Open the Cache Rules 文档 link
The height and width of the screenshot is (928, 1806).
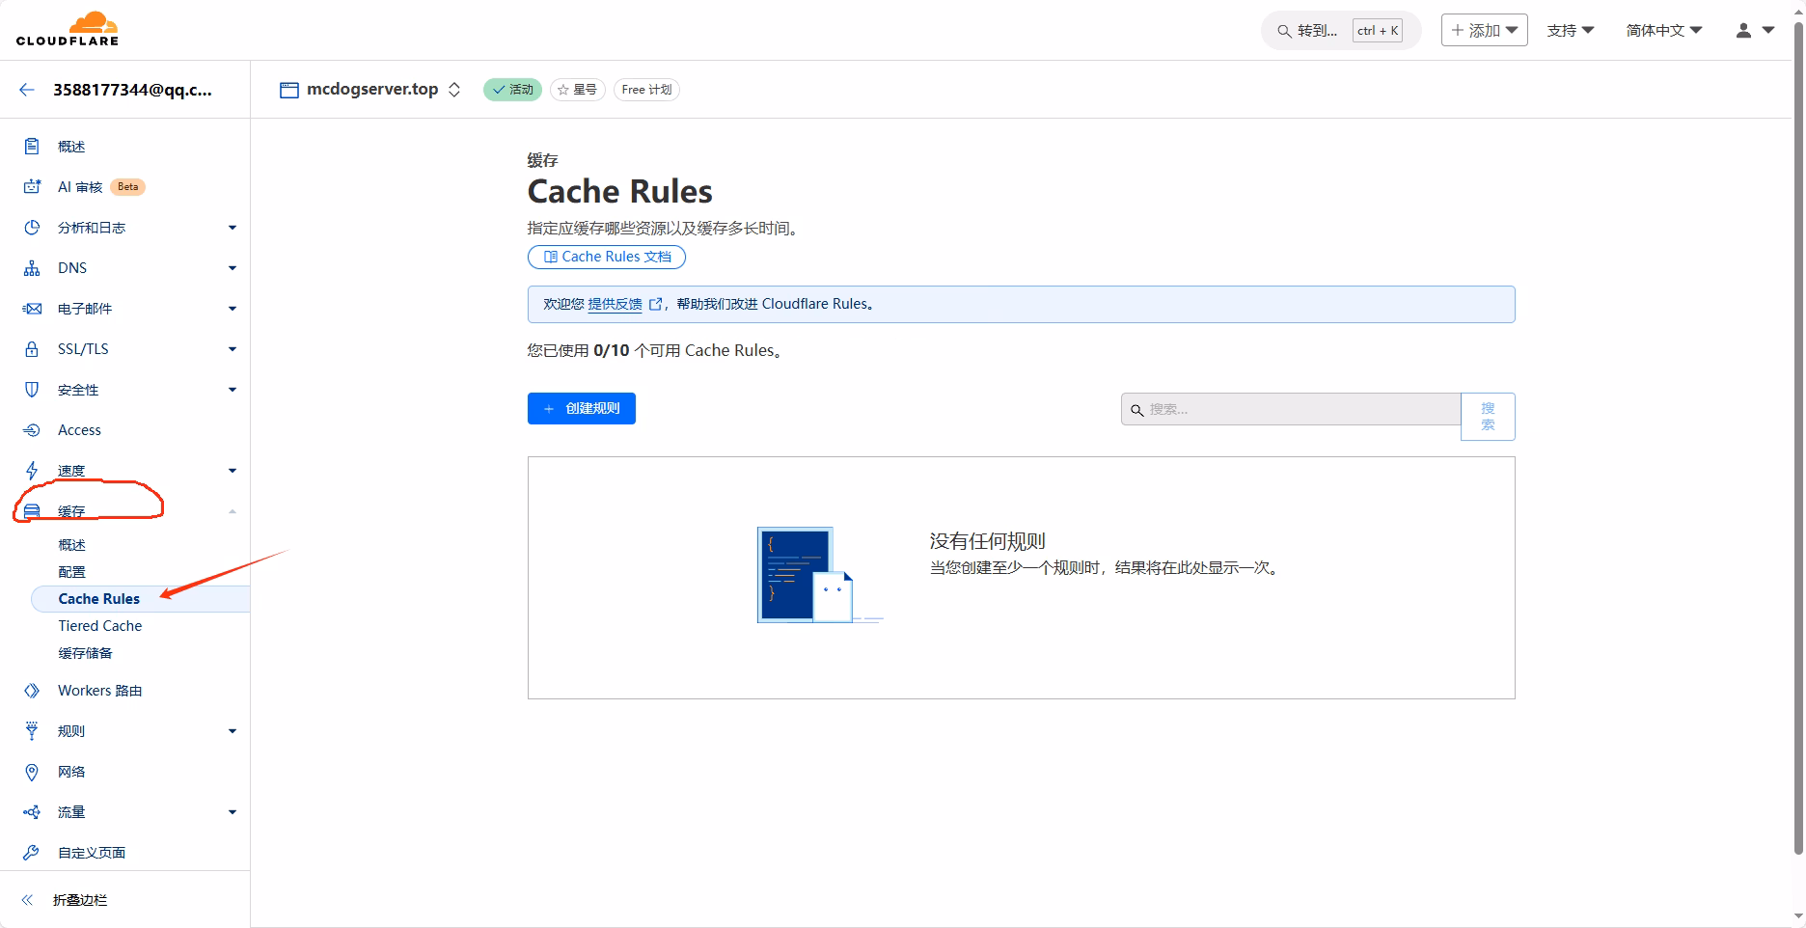[607, 257]
